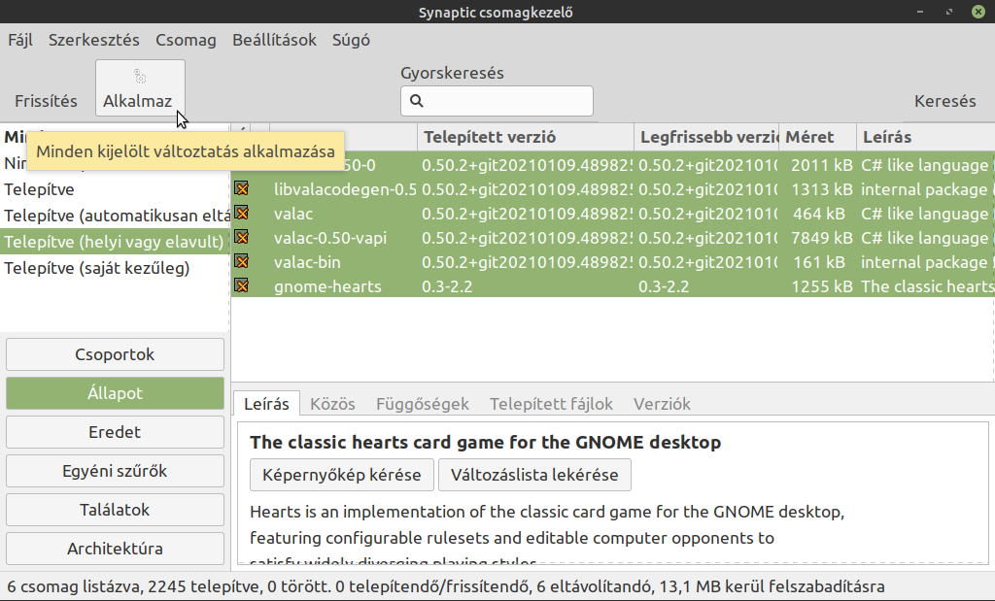Click the Architektúra button
This screenshot has height=601, width=995.
click(115, 549)
